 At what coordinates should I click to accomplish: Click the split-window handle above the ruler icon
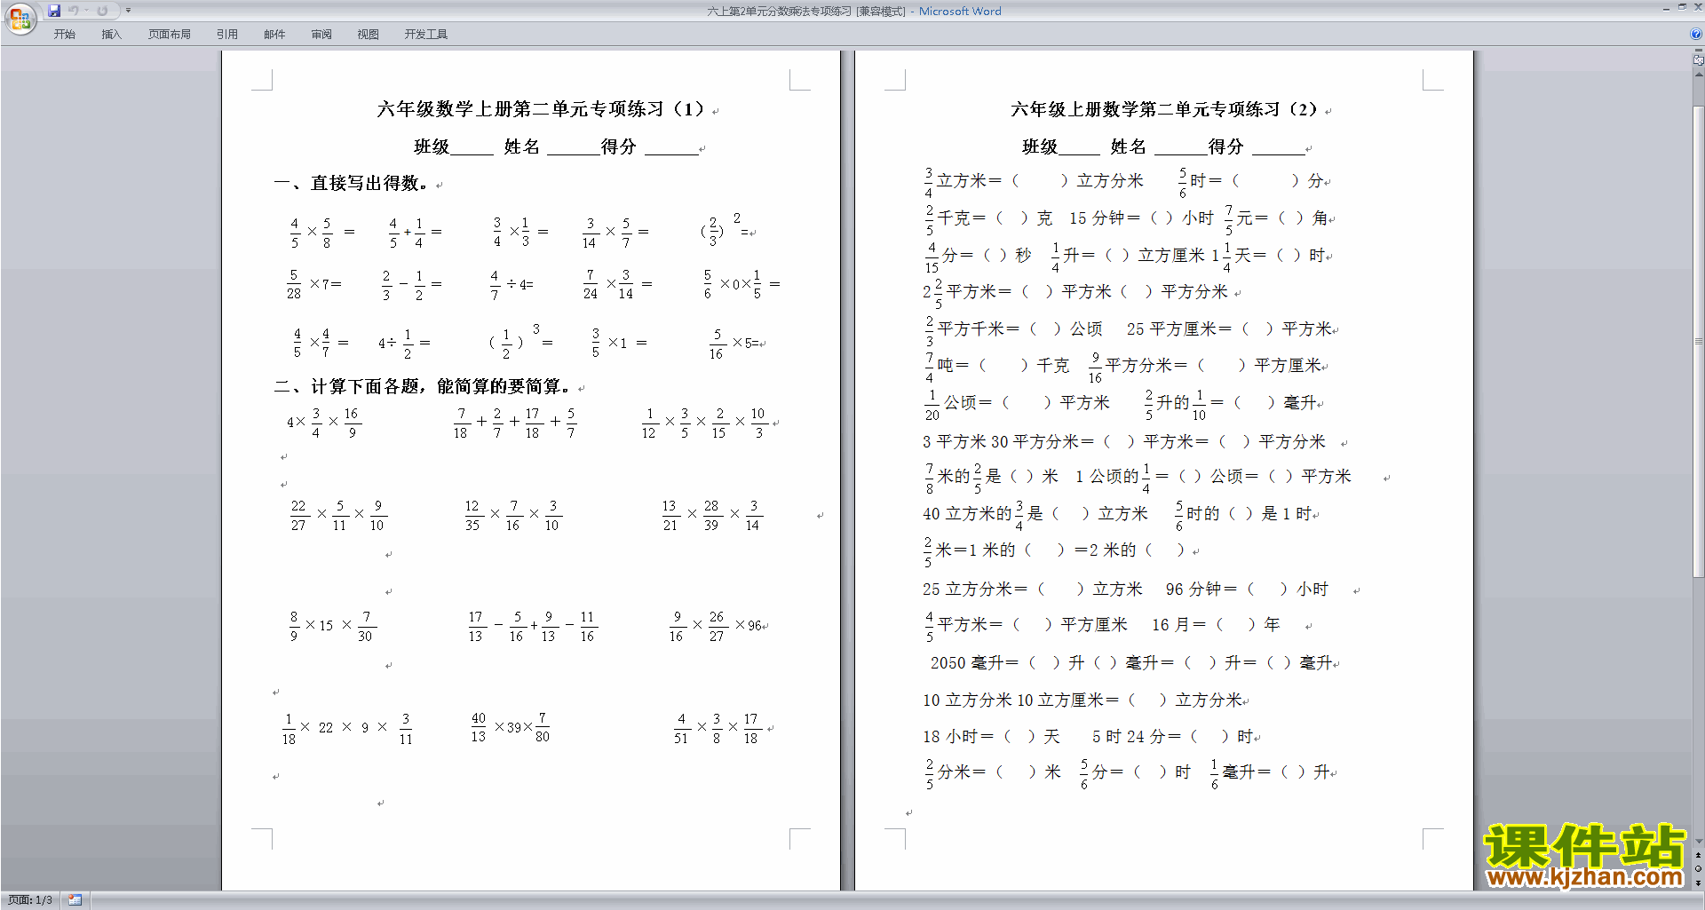(1698, 51)
